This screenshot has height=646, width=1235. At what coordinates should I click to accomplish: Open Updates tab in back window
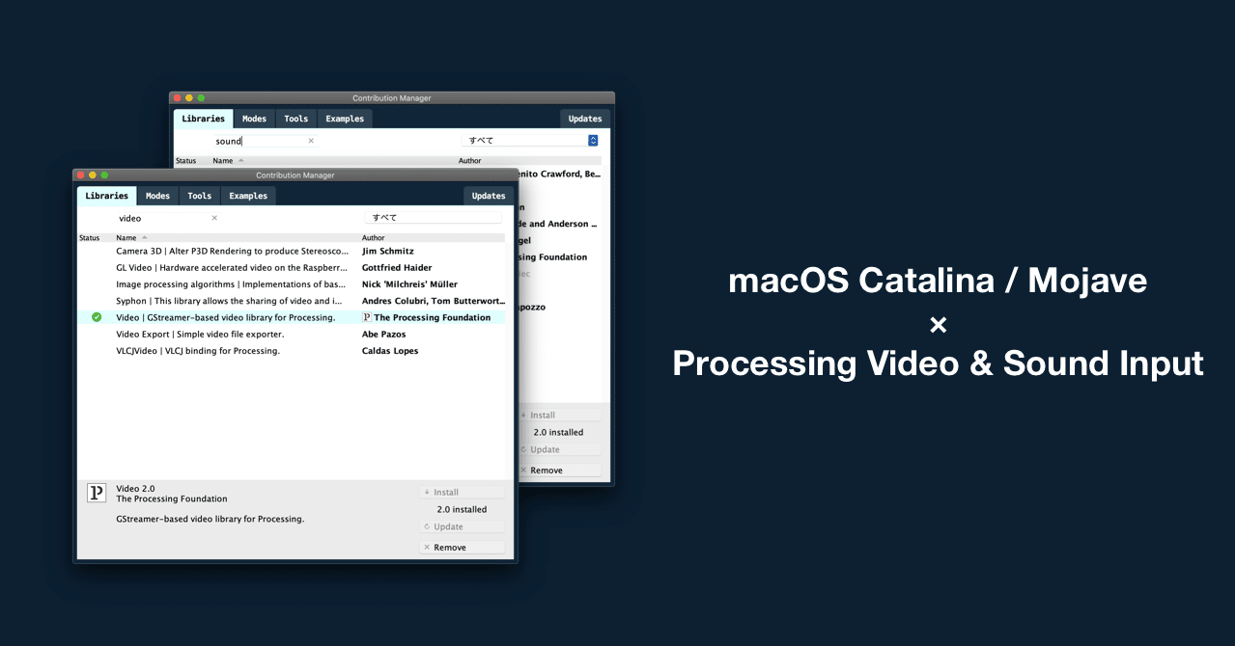pos(585,119)
